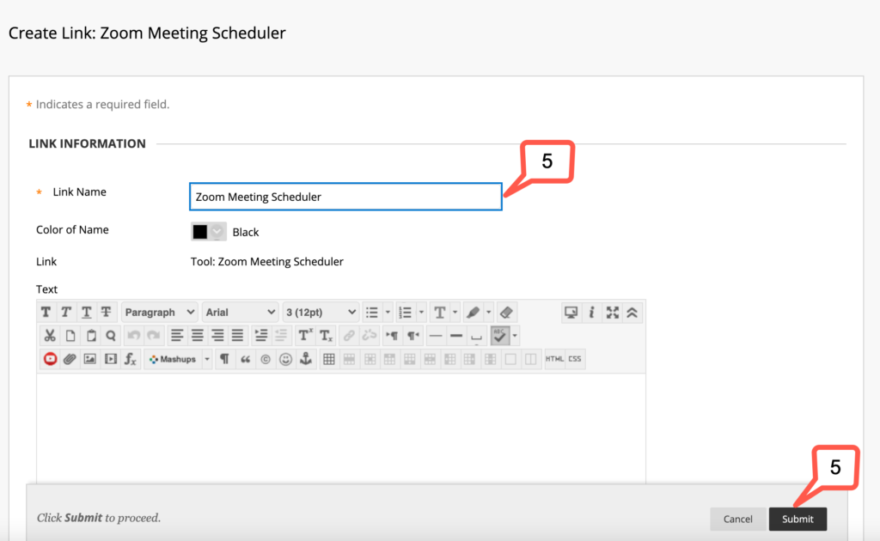The width and height of the screenshot is (880, 541).
Task: Open the HTML code view
Action: 554,359
